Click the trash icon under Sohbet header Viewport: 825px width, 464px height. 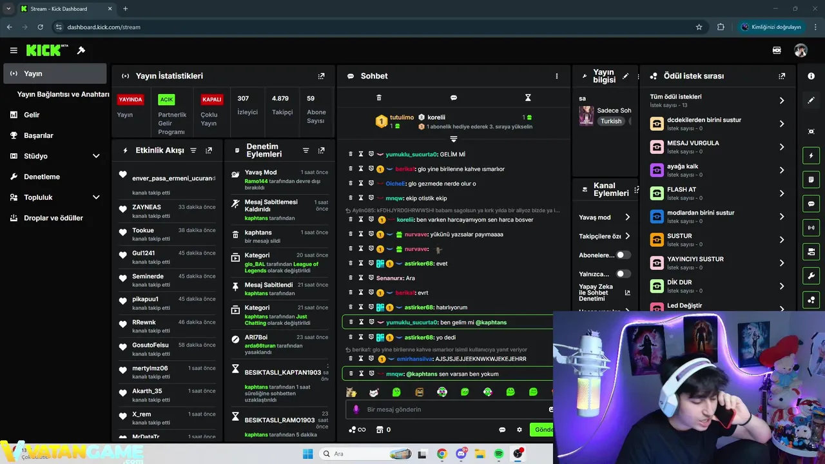[x=379, y=98]
